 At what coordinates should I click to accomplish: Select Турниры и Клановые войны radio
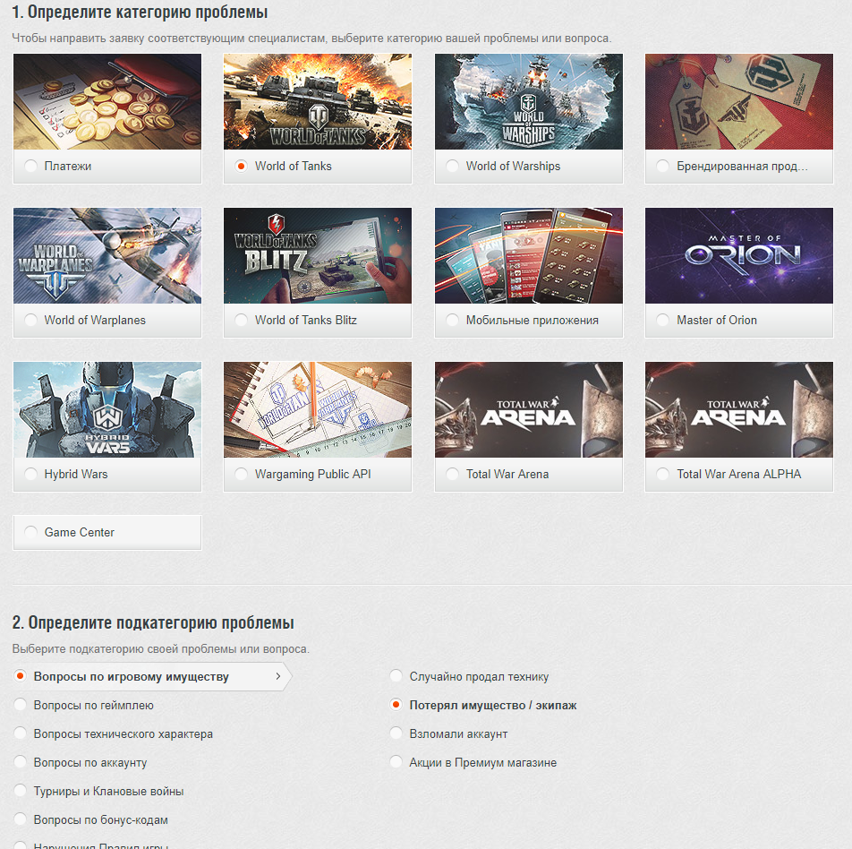point(20,791)
